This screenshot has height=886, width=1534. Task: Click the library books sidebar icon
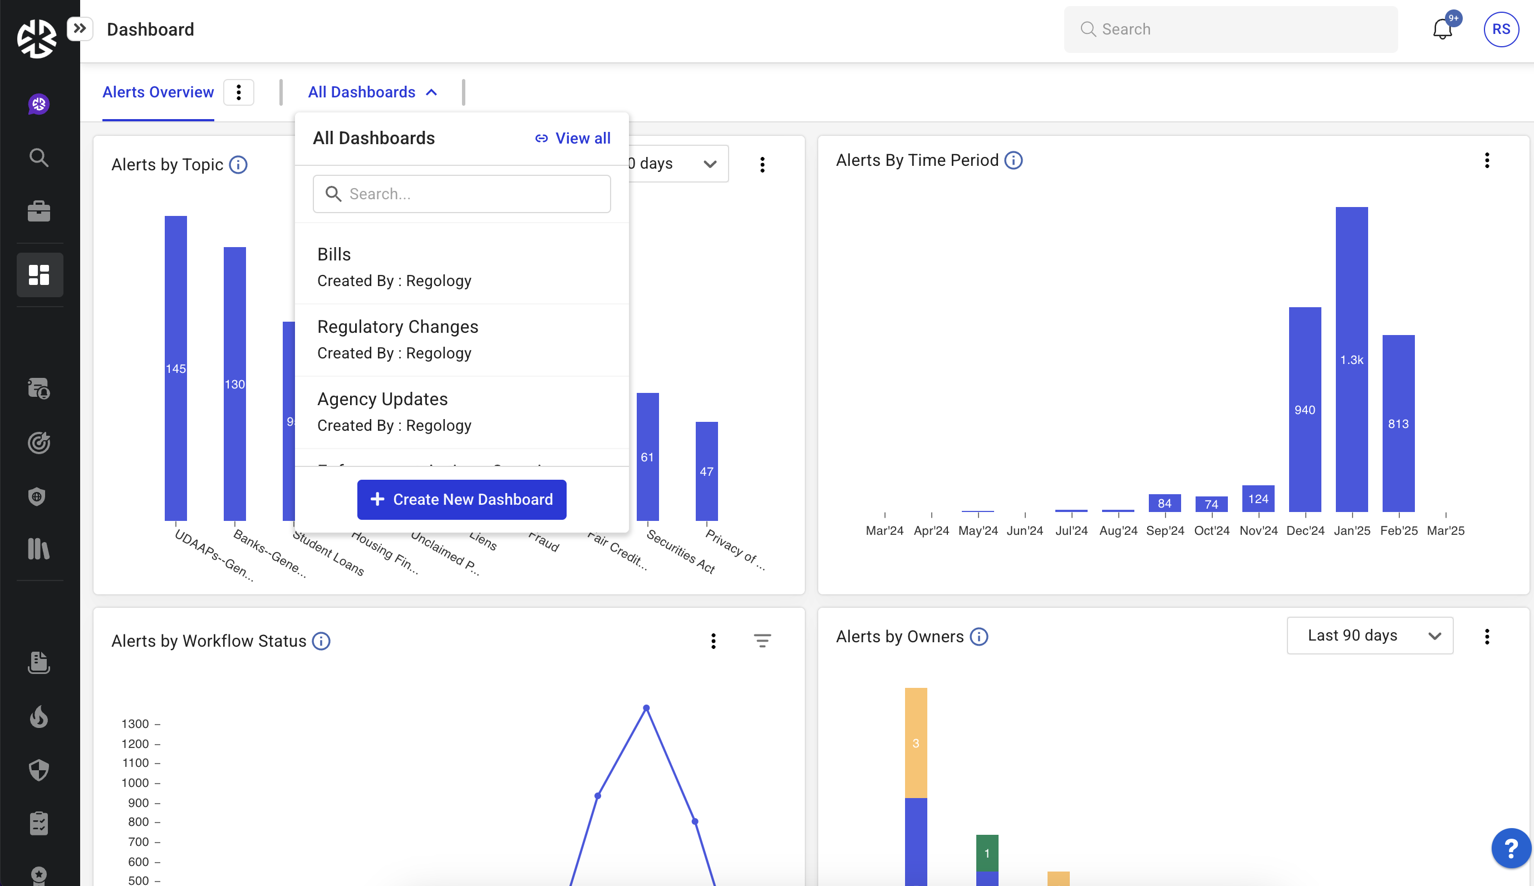(39, 549)
